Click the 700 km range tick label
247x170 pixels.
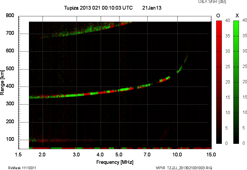(10, 33)
